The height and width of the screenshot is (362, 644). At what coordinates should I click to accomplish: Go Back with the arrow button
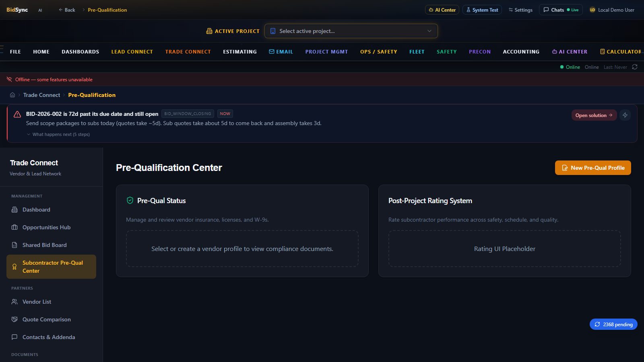click(x=67, y=10)
